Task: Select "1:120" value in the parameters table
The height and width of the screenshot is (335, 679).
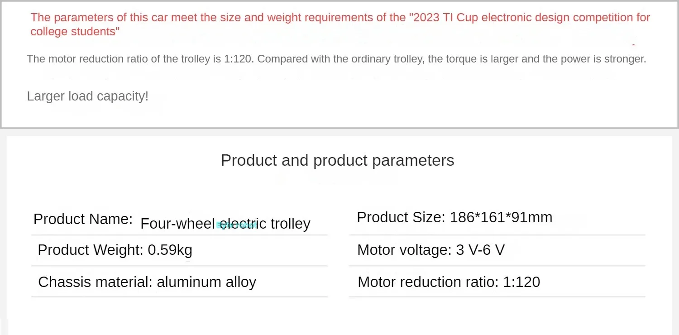Action: (521, 282)
